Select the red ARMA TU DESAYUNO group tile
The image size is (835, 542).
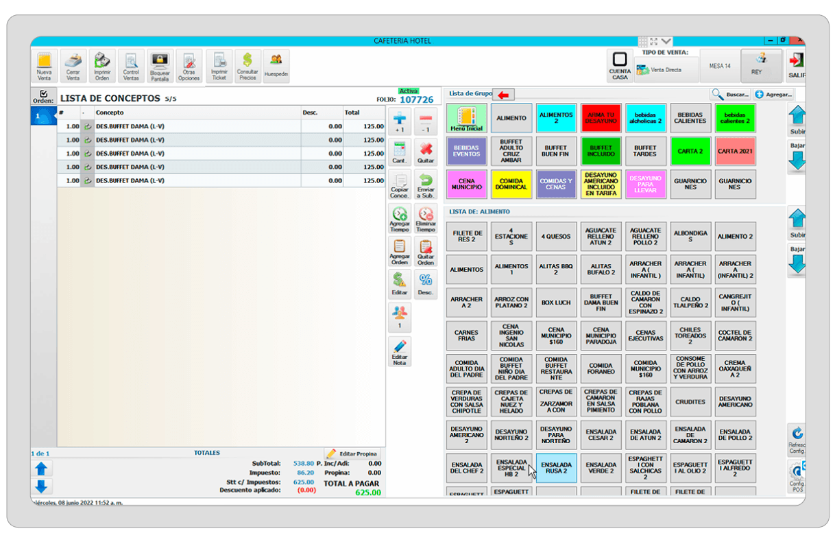pyautogui.click(x=601, y=118)
